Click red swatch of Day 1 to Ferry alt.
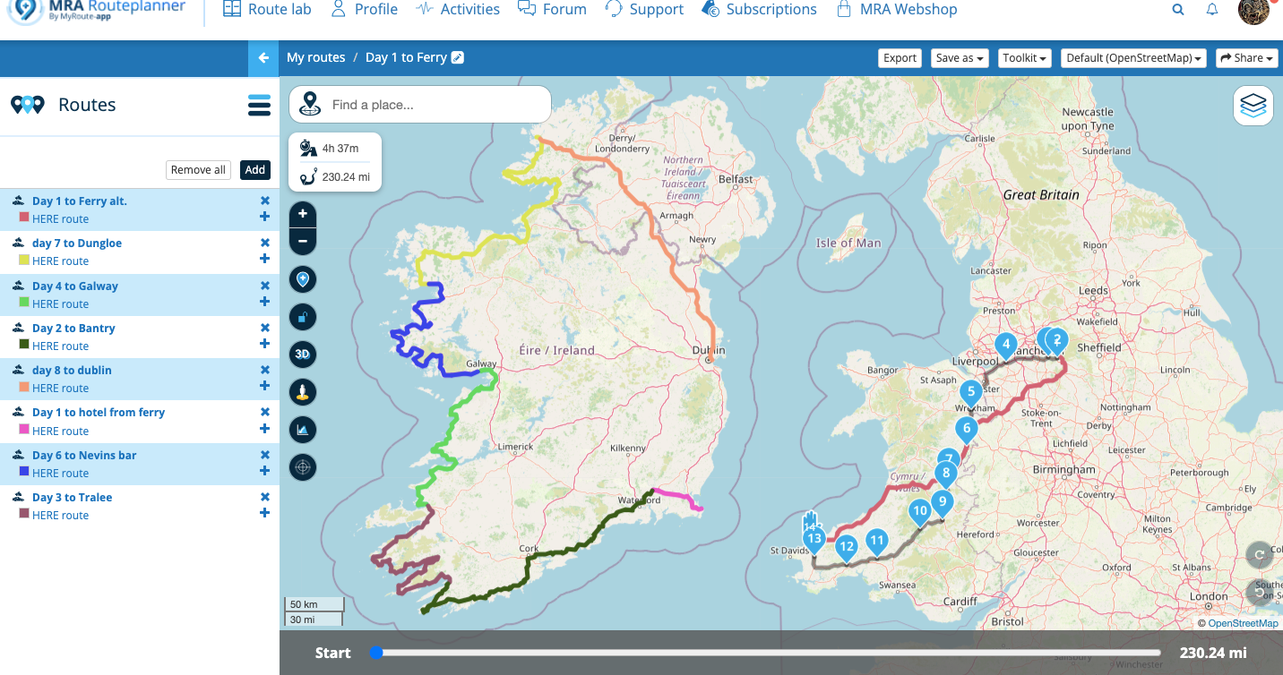 24,218
